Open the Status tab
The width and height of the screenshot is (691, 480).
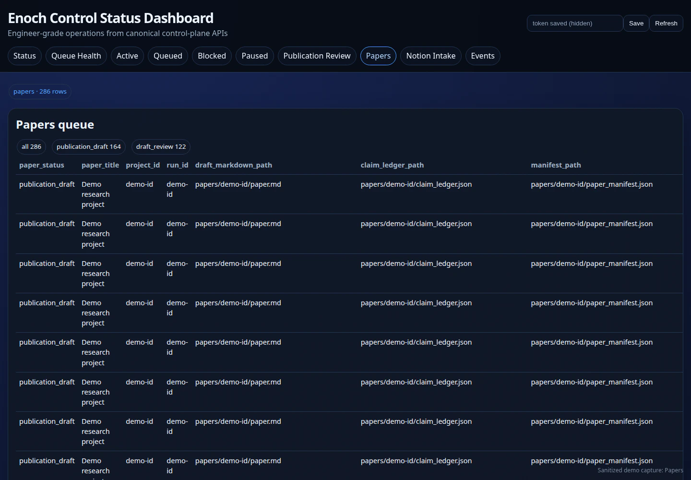24,56
